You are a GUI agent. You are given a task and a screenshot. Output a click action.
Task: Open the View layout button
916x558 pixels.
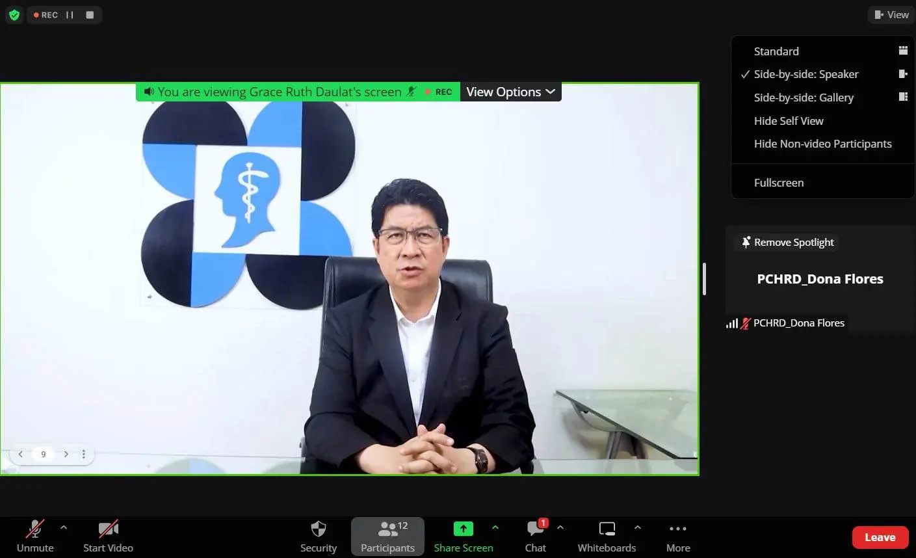(x=891, y=14)
